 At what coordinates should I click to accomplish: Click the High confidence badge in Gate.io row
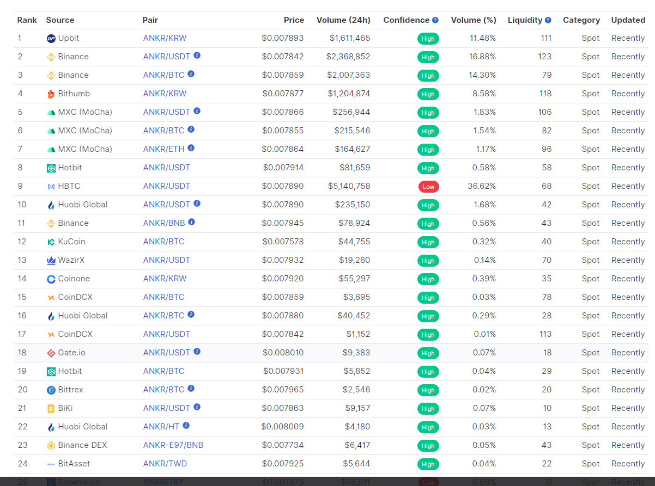[428, 353]
